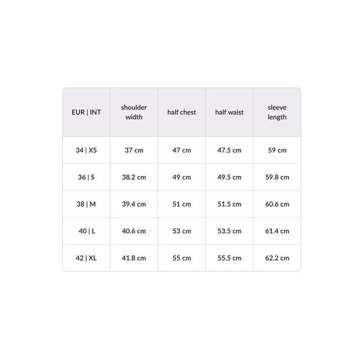Image resolution: width=364 pixels, height=359 pixels.
Task: Select the shoulder width column header
Action: point(134,112)
